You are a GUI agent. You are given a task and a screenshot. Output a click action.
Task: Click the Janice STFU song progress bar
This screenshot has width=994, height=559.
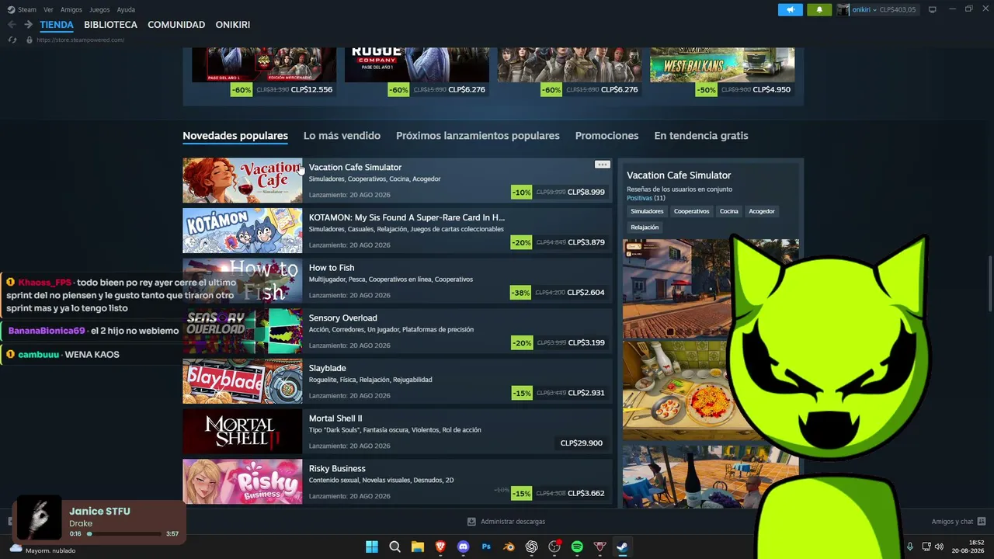[x=125, y=534]
